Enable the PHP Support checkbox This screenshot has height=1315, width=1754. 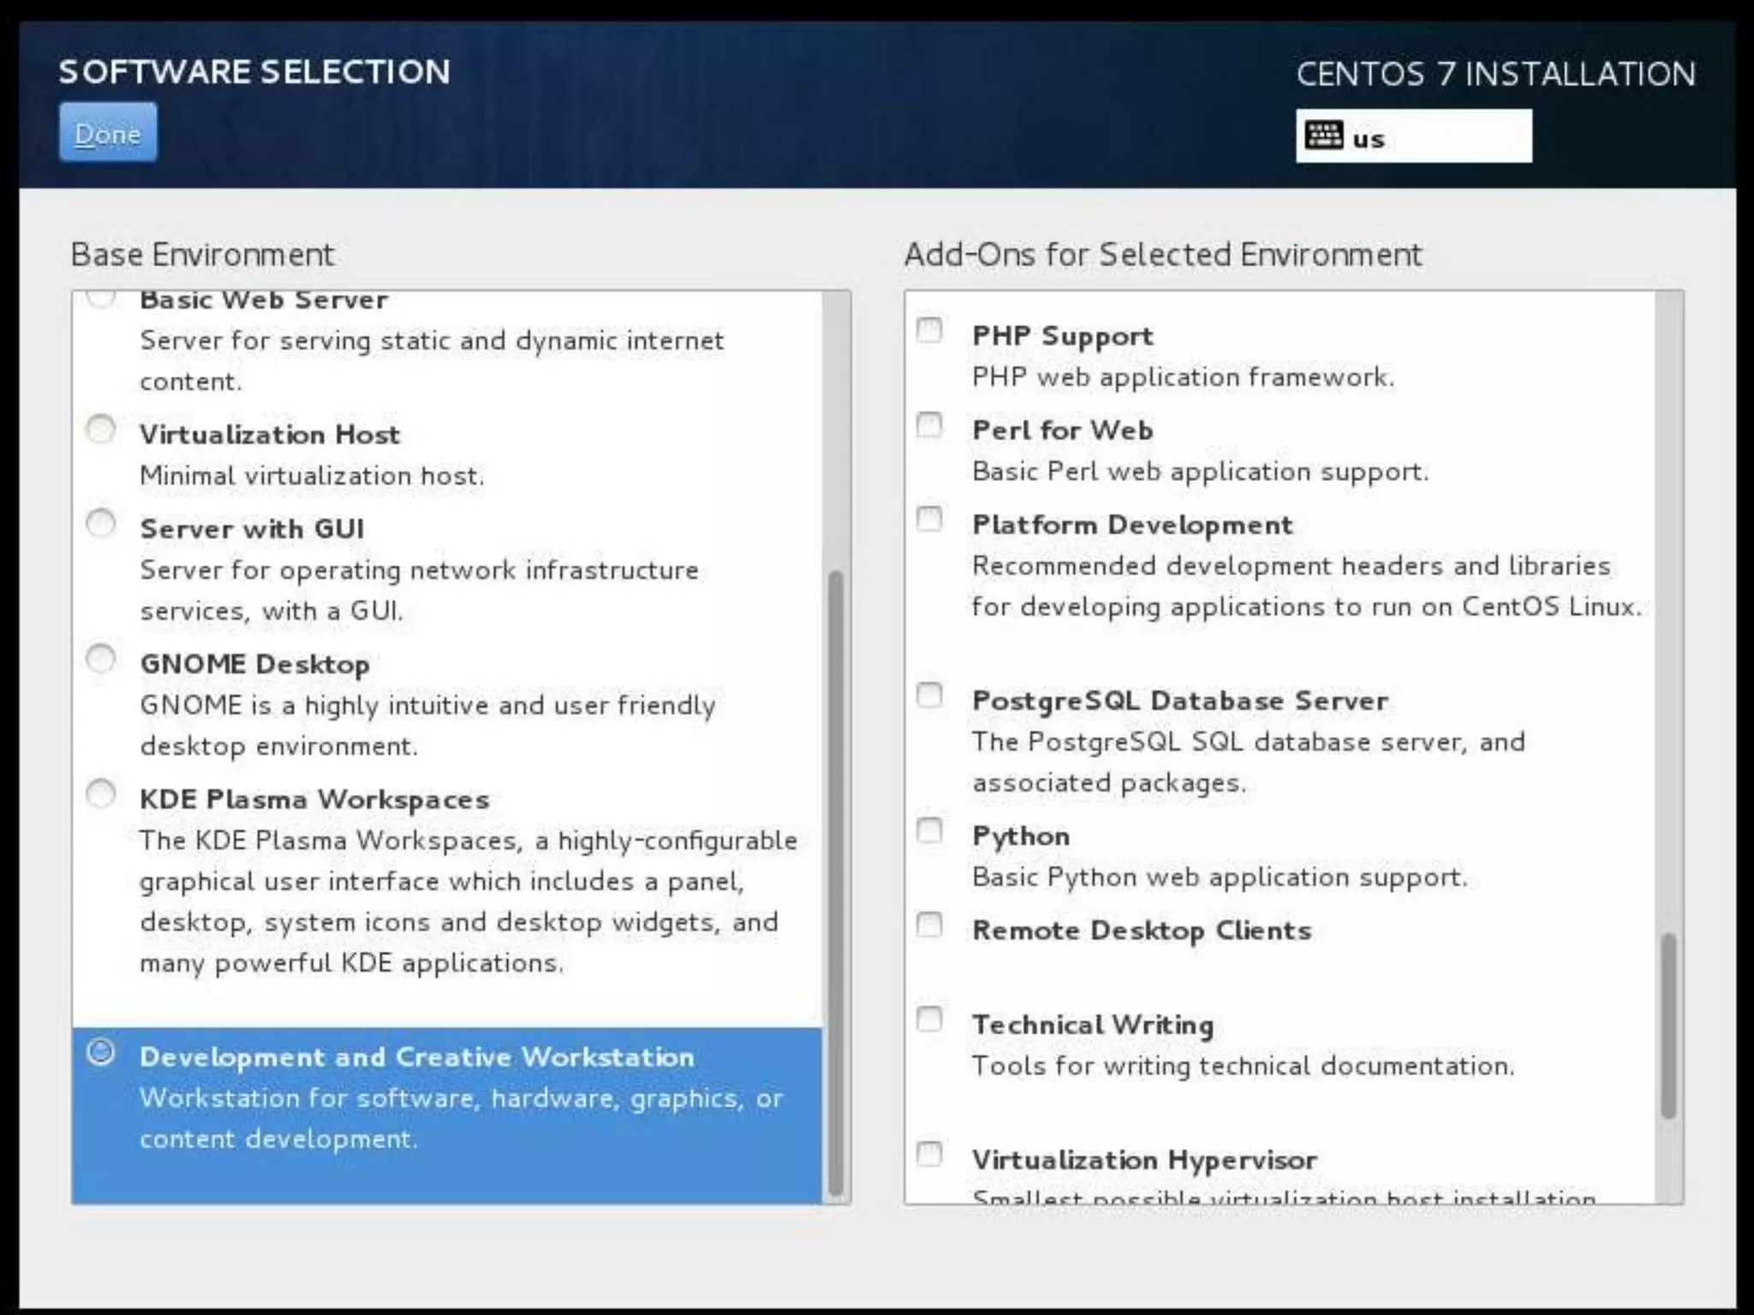929,330
